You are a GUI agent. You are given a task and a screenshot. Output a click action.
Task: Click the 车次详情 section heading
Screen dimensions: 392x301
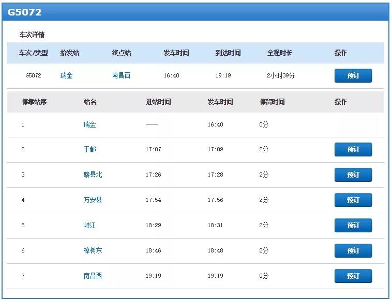click(32, 35)
